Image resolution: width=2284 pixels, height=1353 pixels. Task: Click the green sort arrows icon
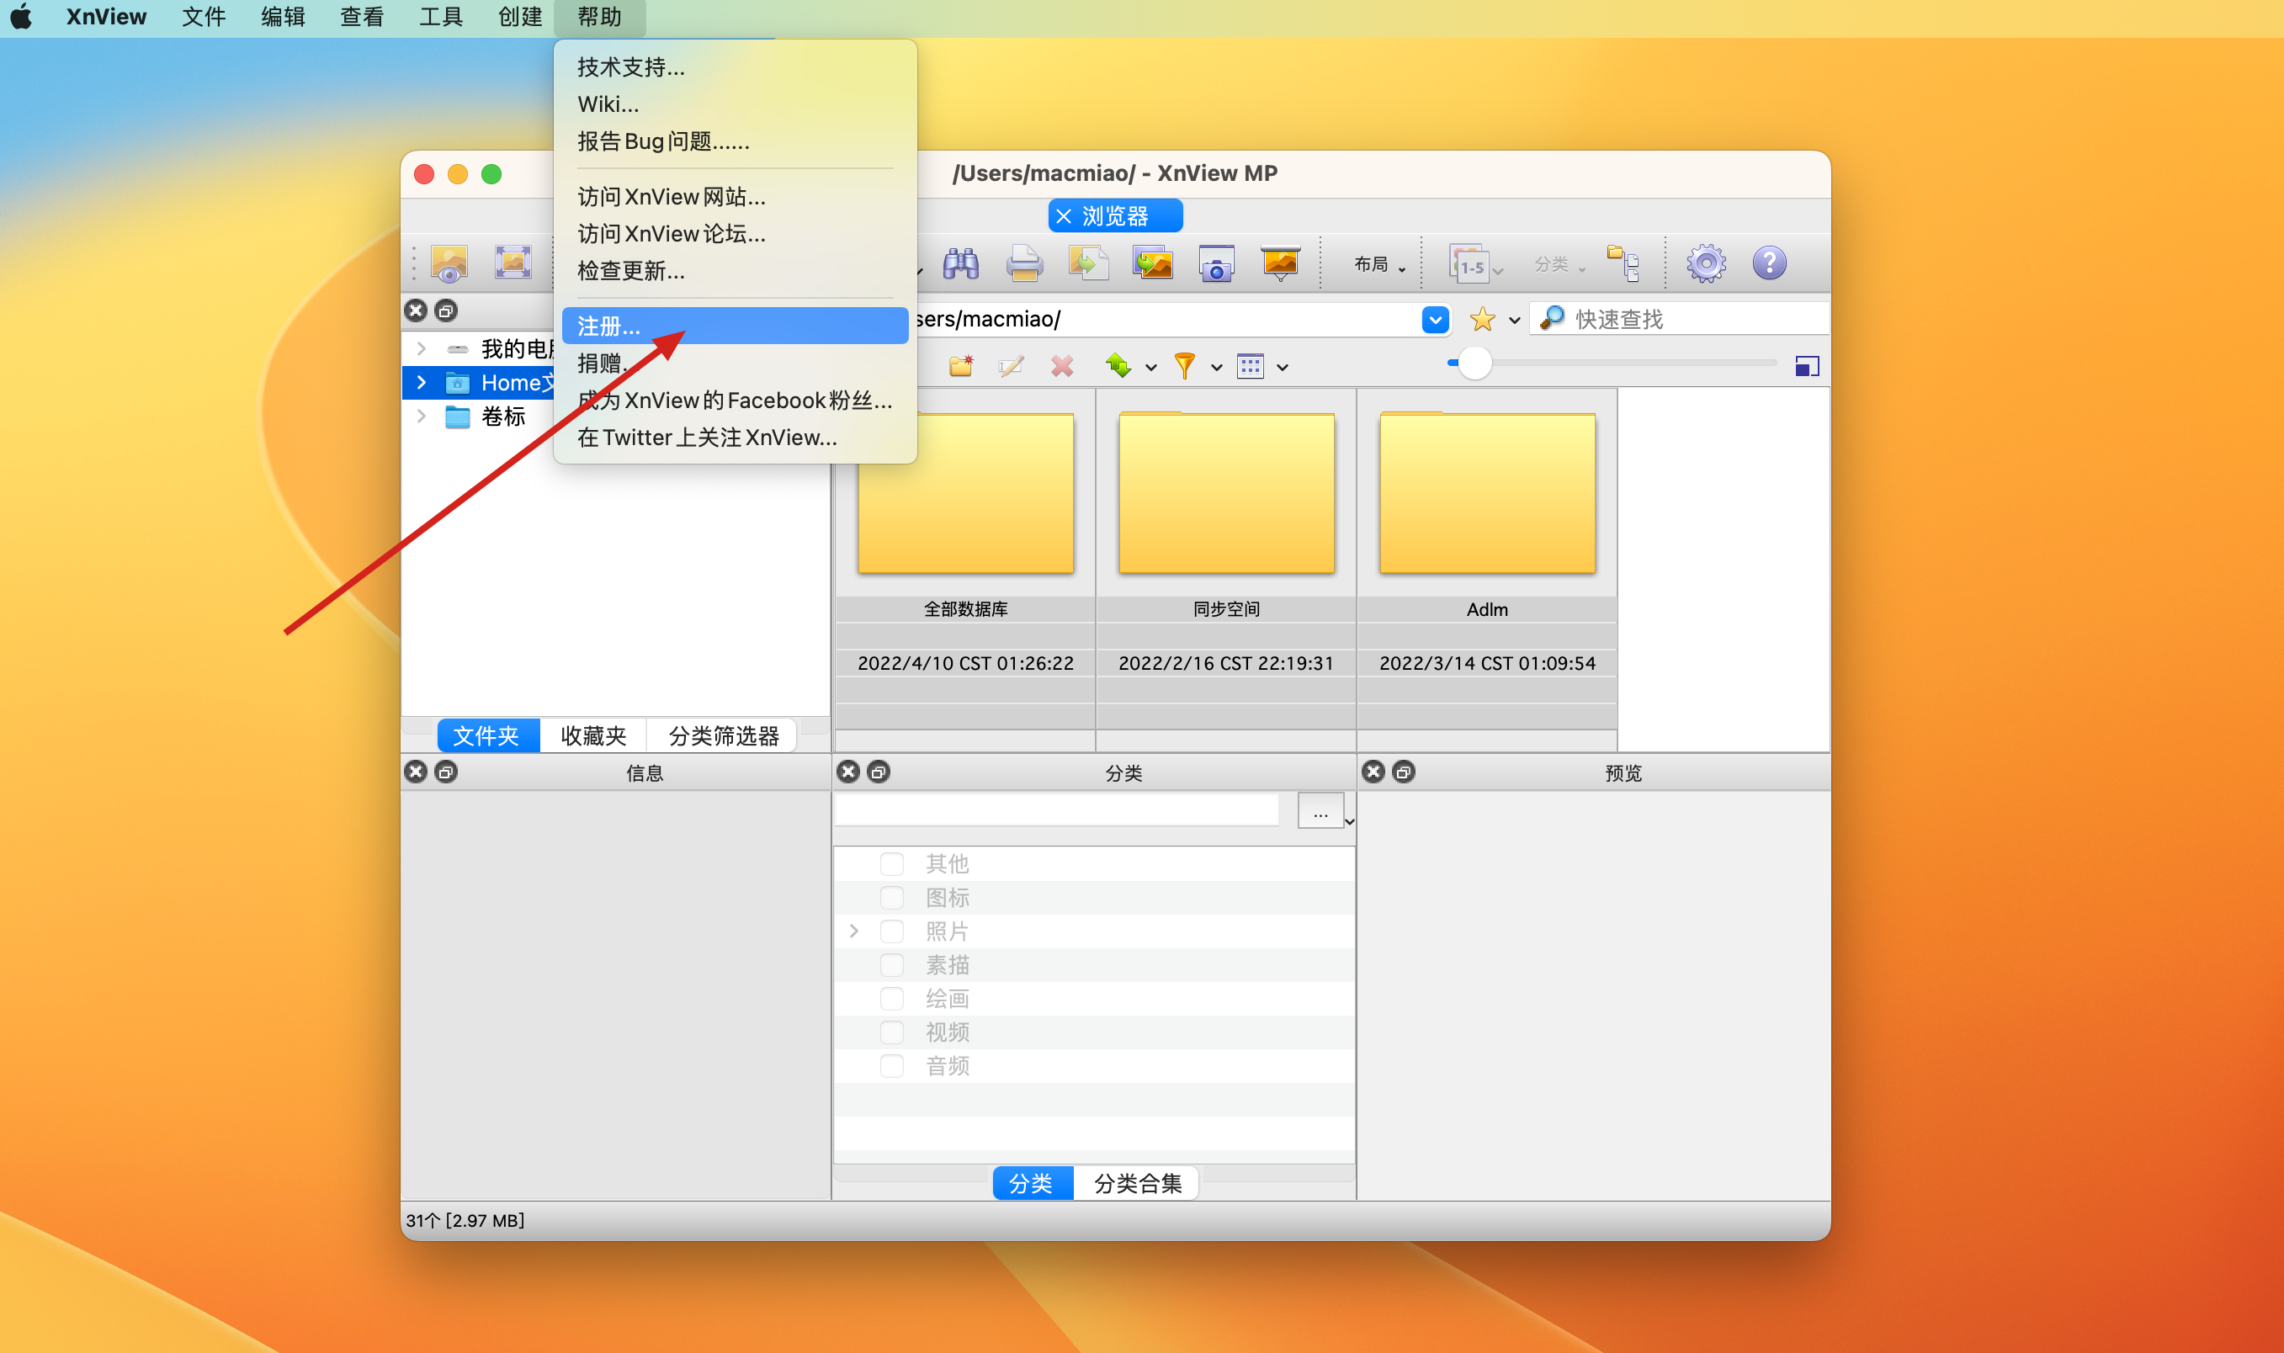pos(1118,366)
